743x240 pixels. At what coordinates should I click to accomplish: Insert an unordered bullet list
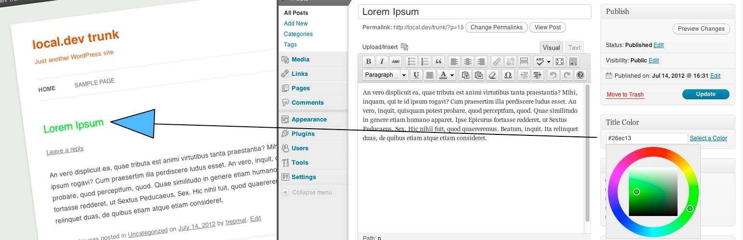tap(411, 61)
